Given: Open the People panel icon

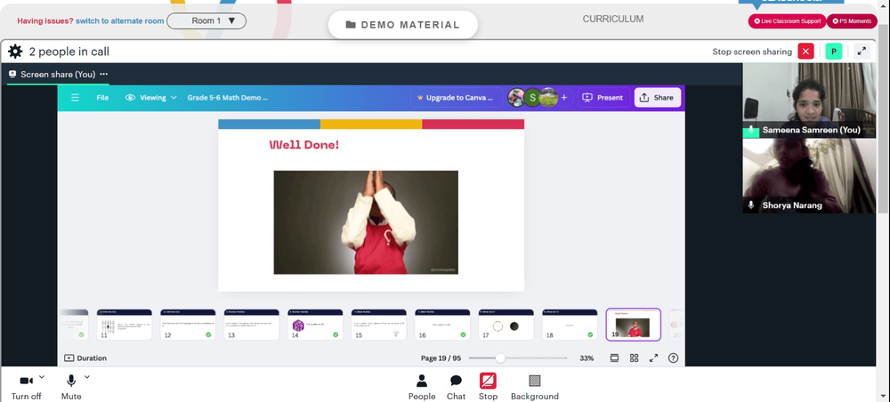Looking at the screenshot, I should click(x=422, y=381).
